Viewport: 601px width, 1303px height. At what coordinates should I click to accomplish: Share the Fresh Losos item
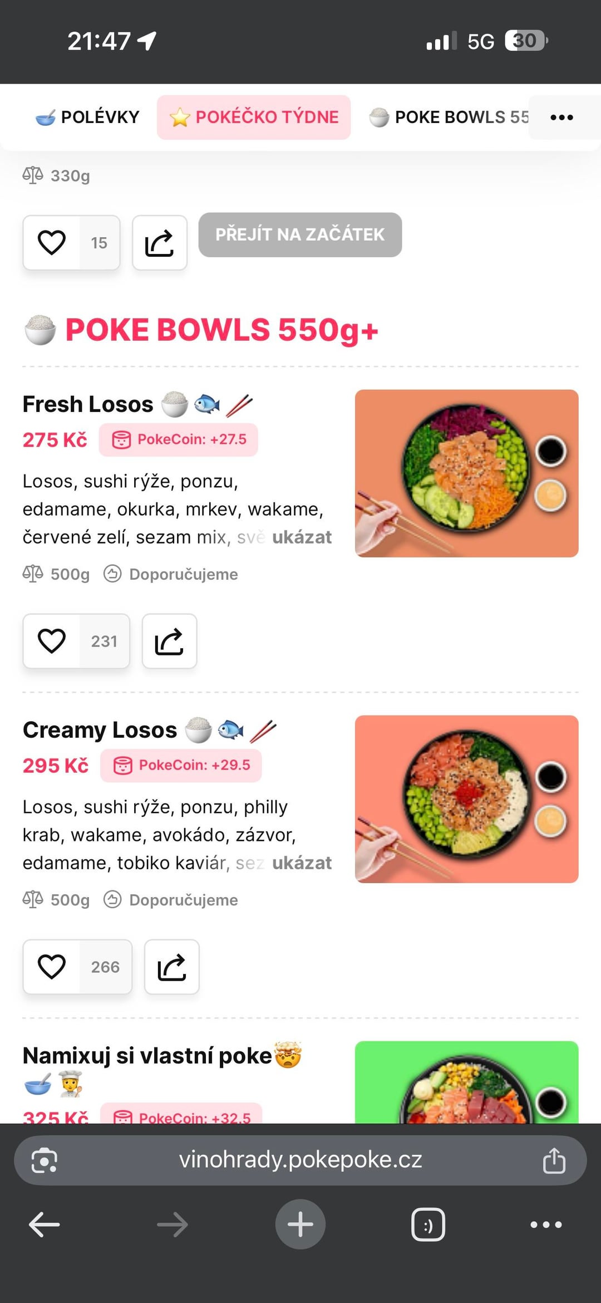169,641
